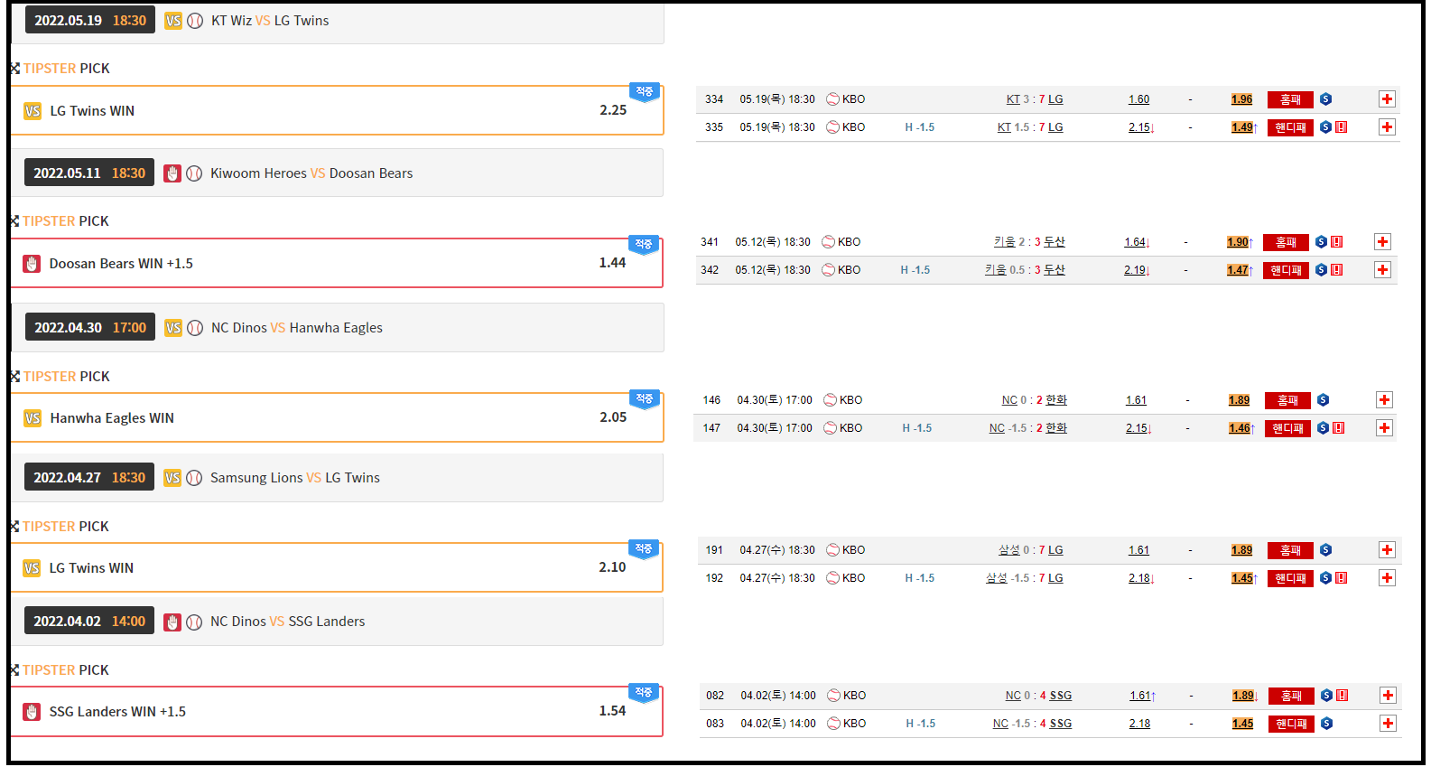Open the LG Twins WIN tipster pick at 2.25
The width and height of the screenshot is (1431, 767).
pos(337,111)
